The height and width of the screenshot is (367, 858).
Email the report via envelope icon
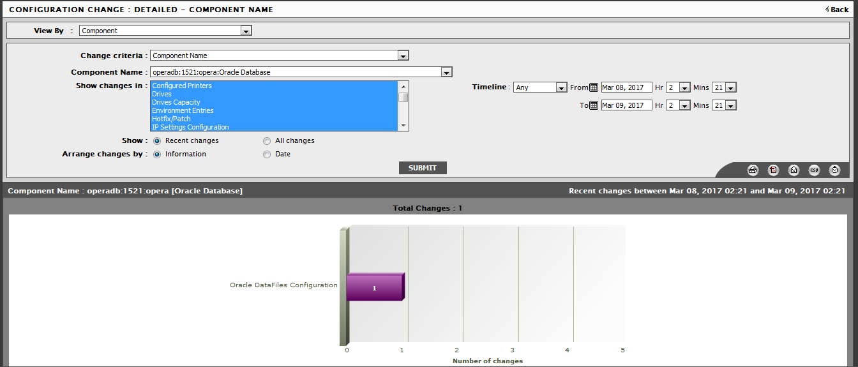coord(794,170)
